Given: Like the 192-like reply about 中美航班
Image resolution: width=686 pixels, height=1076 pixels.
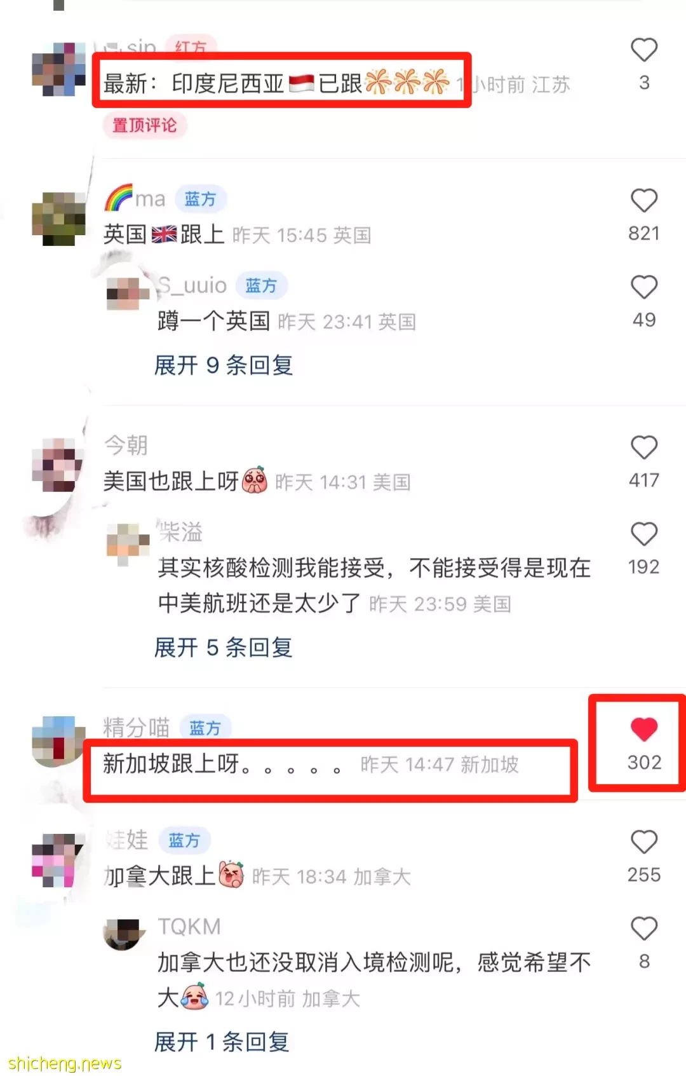Looking at the screenshot, I should point(643,535).
